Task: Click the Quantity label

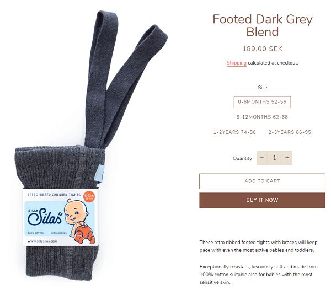Action: [x=242, y=158]
